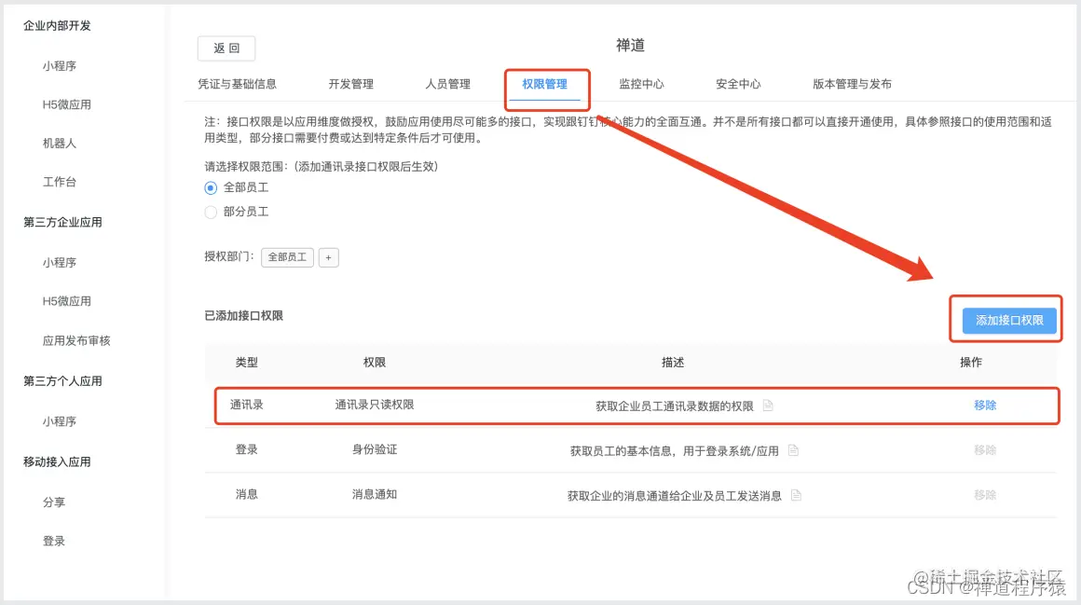Switch to the 人员管理 tab
This screenshot has width=1081, height=605.
(x=448, y=83)
